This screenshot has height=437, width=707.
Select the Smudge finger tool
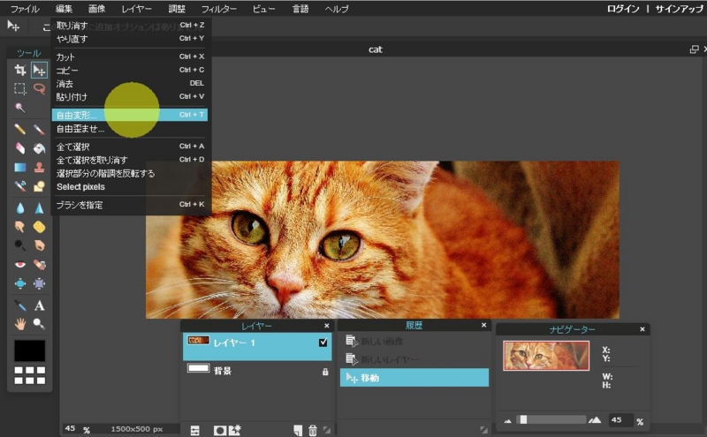click(x=19, y=227)
